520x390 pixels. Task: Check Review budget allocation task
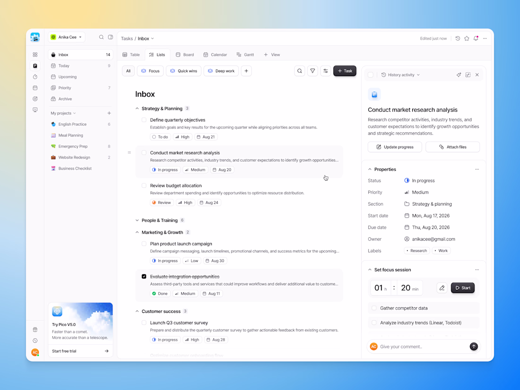144,186
